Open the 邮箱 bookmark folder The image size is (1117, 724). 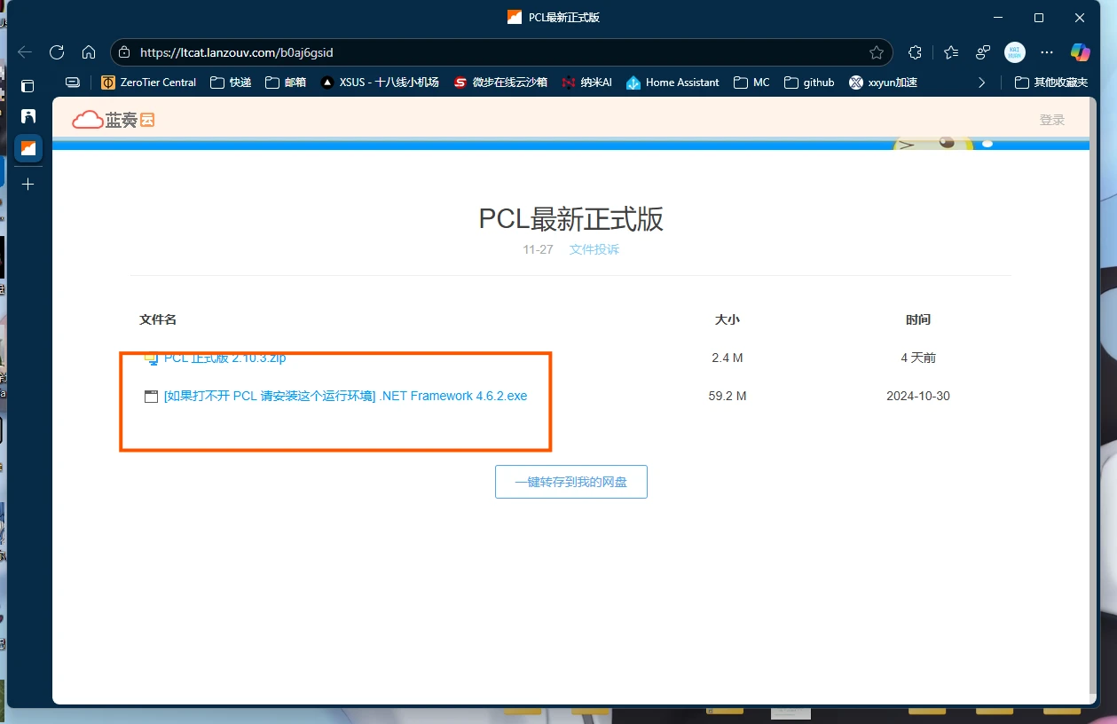pos(286,83)
